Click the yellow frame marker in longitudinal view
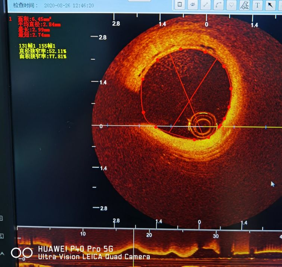This screenshot has height=267, width=282. click(x=133, y=248)
